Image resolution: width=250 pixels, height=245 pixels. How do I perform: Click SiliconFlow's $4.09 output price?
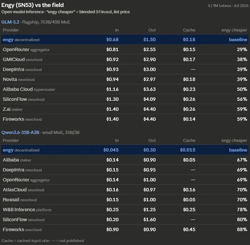[150, 99]
